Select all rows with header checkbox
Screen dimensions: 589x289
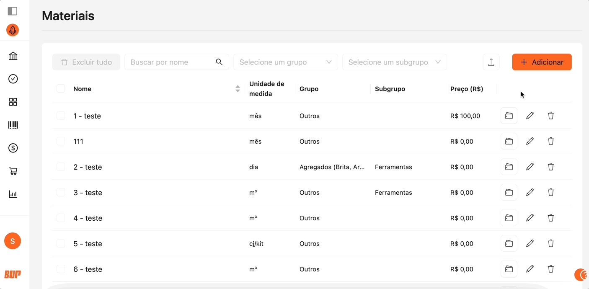pyautogui.click(x=61, y=89)
